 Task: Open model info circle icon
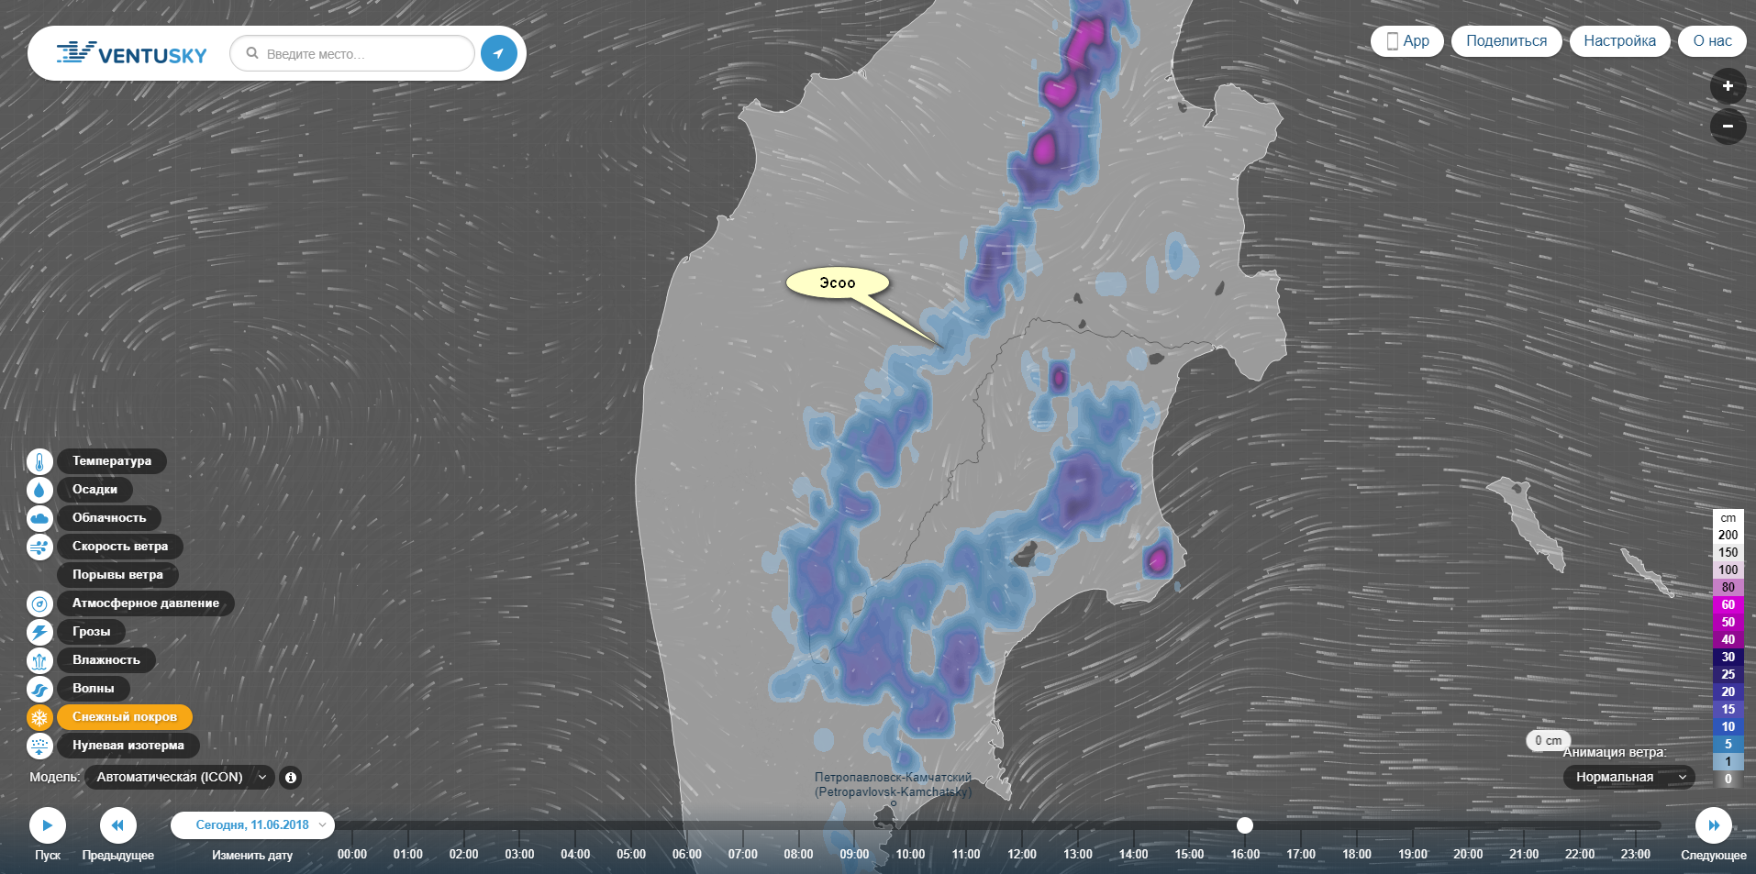pyautogui.click(x=291, y=778)
